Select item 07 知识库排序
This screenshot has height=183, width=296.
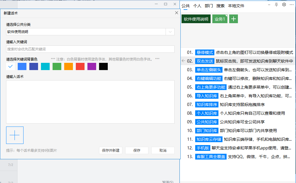click(238, 104)
